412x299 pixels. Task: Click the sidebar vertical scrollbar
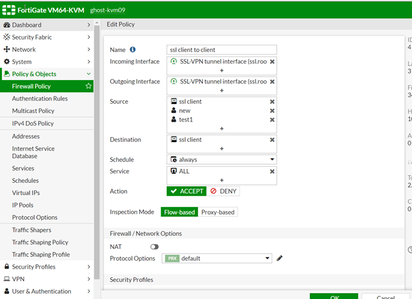click(97, 131)
